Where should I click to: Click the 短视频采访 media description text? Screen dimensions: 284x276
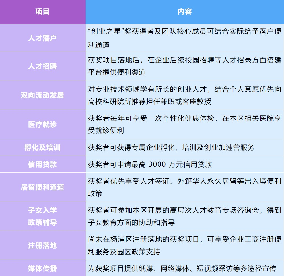(x=182, y=268)
